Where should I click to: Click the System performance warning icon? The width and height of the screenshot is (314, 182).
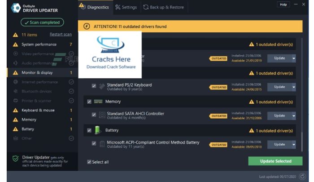[x=15, y=44]
